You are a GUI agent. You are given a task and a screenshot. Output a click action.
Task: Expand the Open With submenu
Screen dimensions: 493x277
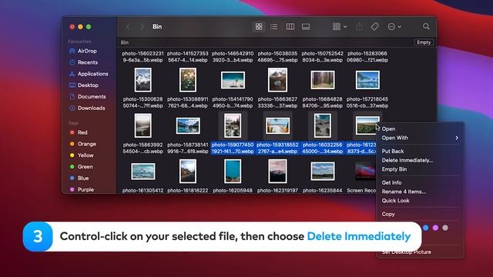point(420,138)
